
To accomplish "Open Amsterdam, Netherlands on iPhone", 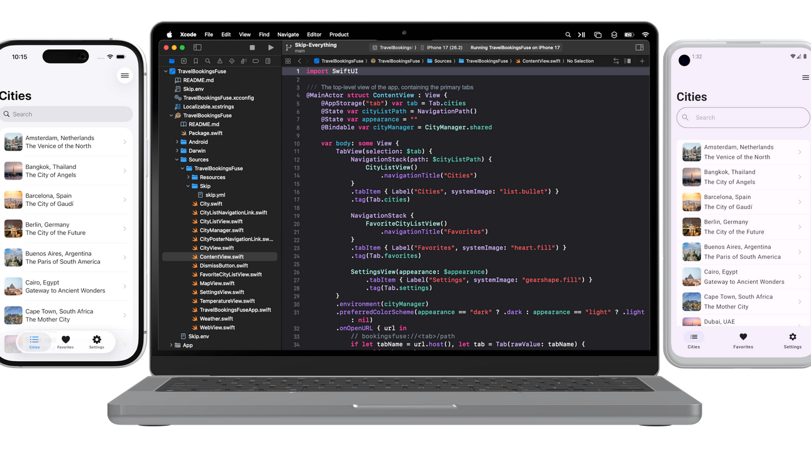I will pos(66,143).
